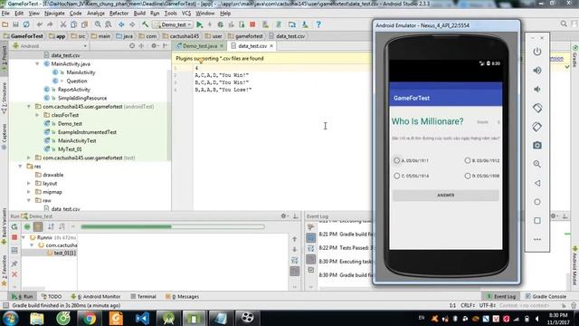Open the VCS menu
Viewport: 579px width, 326px height.
(x=186, y=14)
